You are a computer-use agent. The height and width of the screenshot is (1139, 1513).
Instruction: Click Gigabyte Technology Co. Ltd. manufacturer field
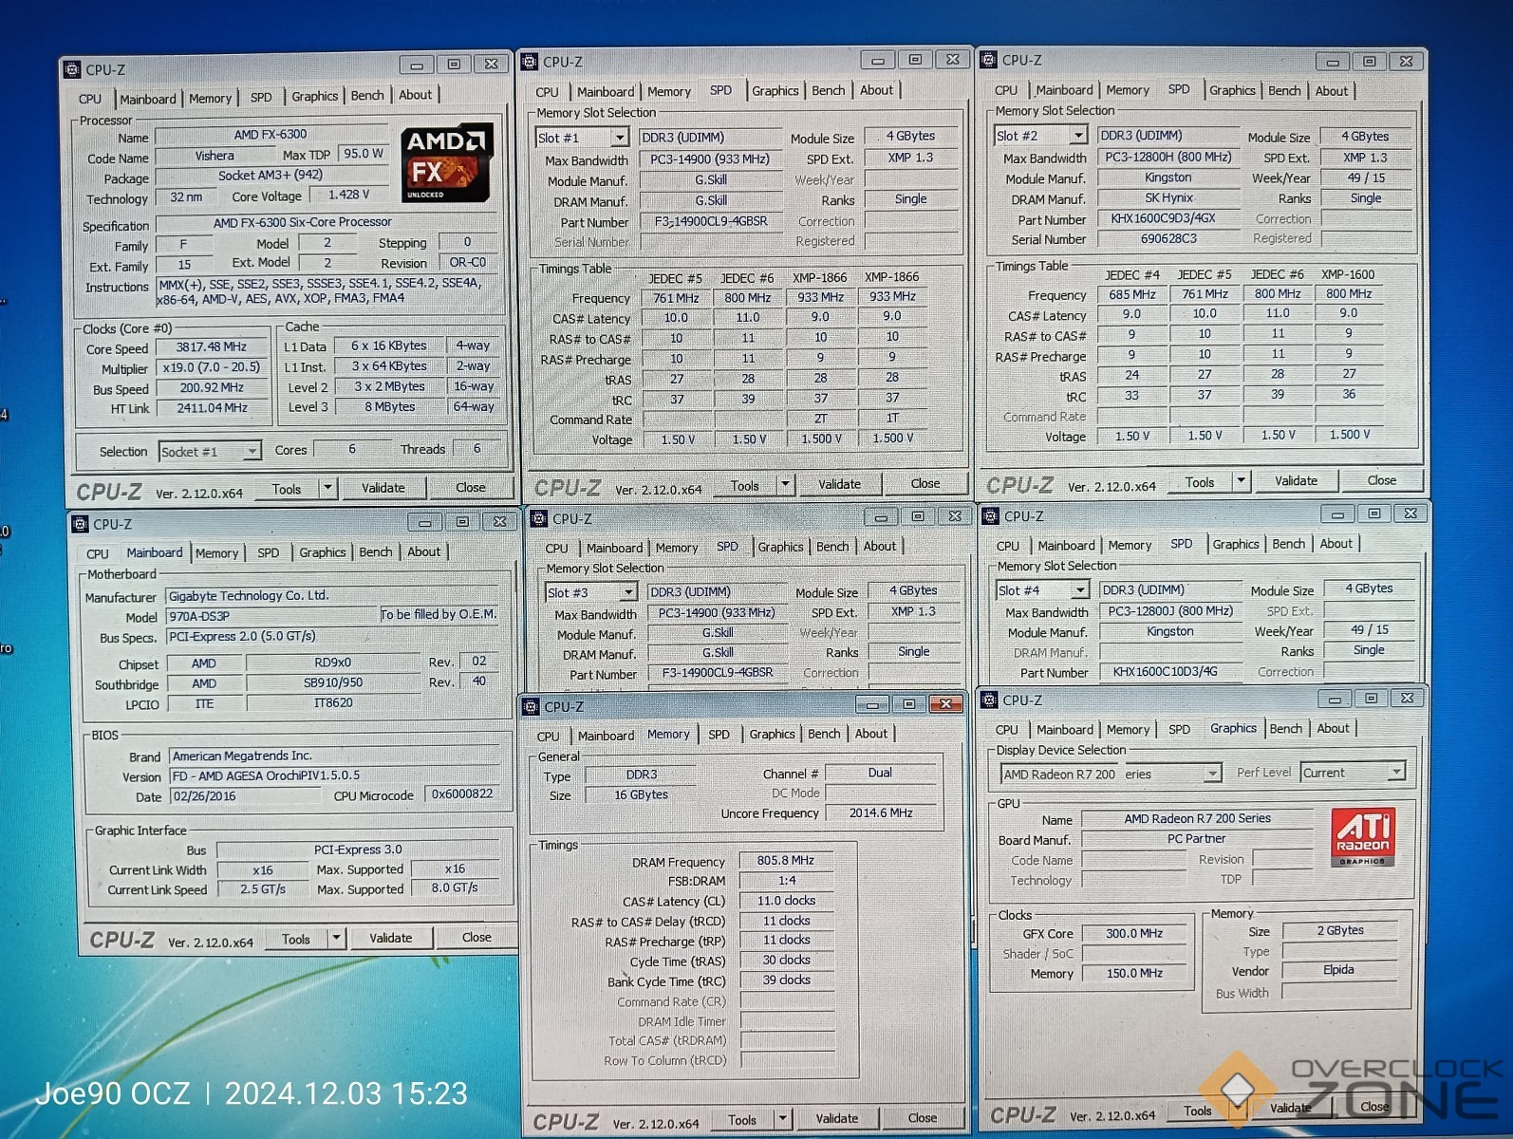(333, 596)
